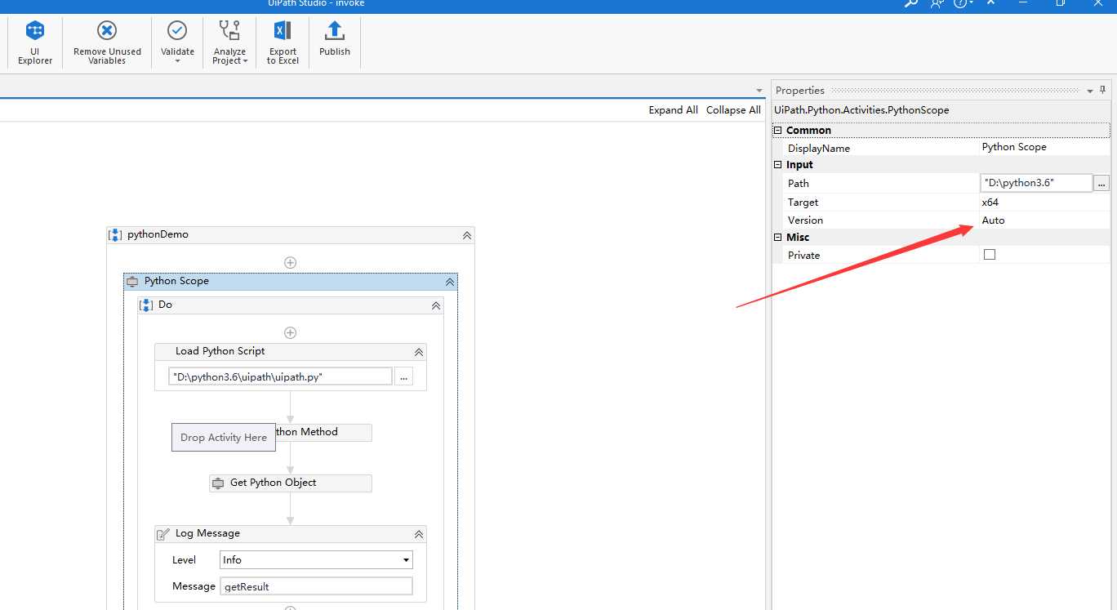The height and width of the screenshot is (610, 1117).
Task: Open the designer panel dropdown arrow
Action: click(x=759, y=91)
